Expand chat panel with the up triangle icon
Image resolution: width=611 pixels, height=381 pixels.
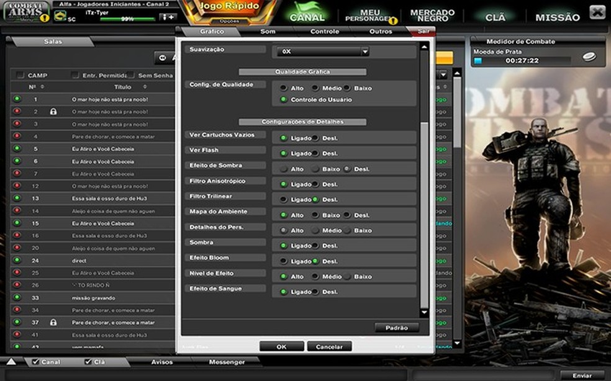pyautogui.click(x=11, y=362)
